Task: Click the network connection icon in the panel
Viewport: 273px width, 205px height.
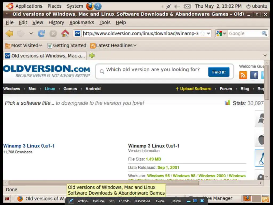Action: tap(168, 6)
